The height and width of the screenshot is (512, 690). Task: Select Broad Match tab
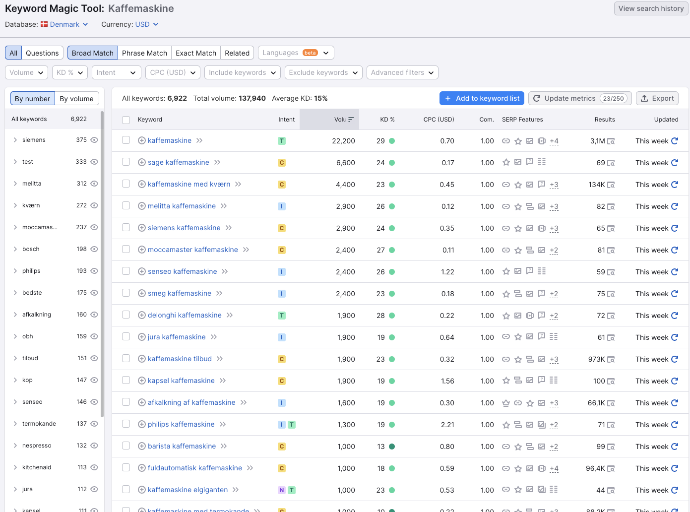93,53
